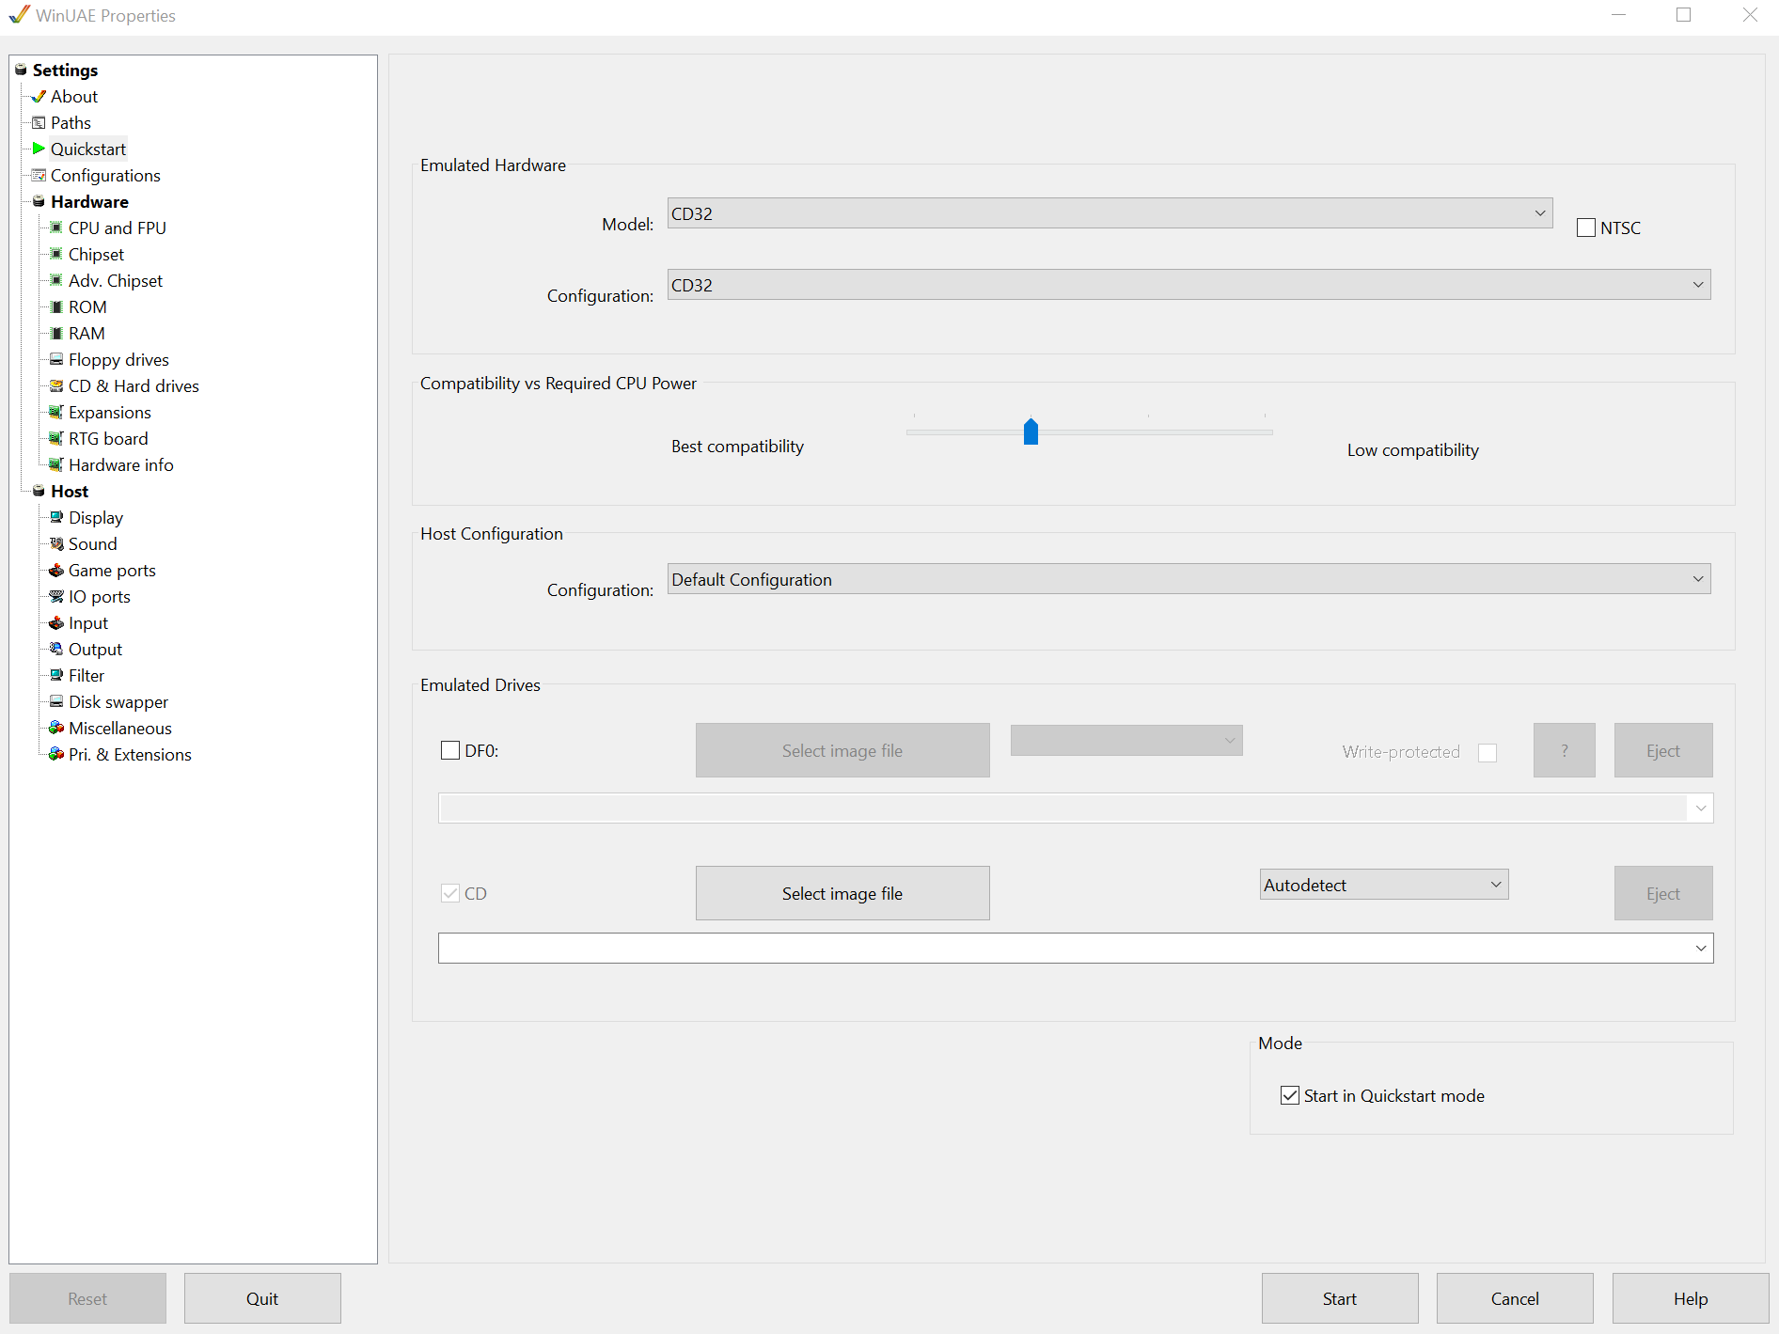Open the Autodetect CD type dropdown
Screen dimensions: 1779x1334
tap(1384, 885)
